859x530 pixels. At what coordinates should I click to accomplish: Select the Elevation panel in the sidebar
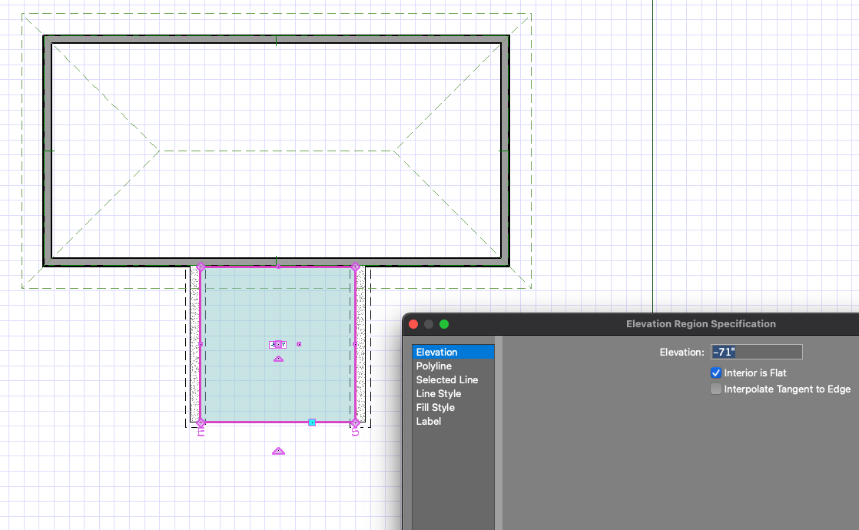coord(437,353)
